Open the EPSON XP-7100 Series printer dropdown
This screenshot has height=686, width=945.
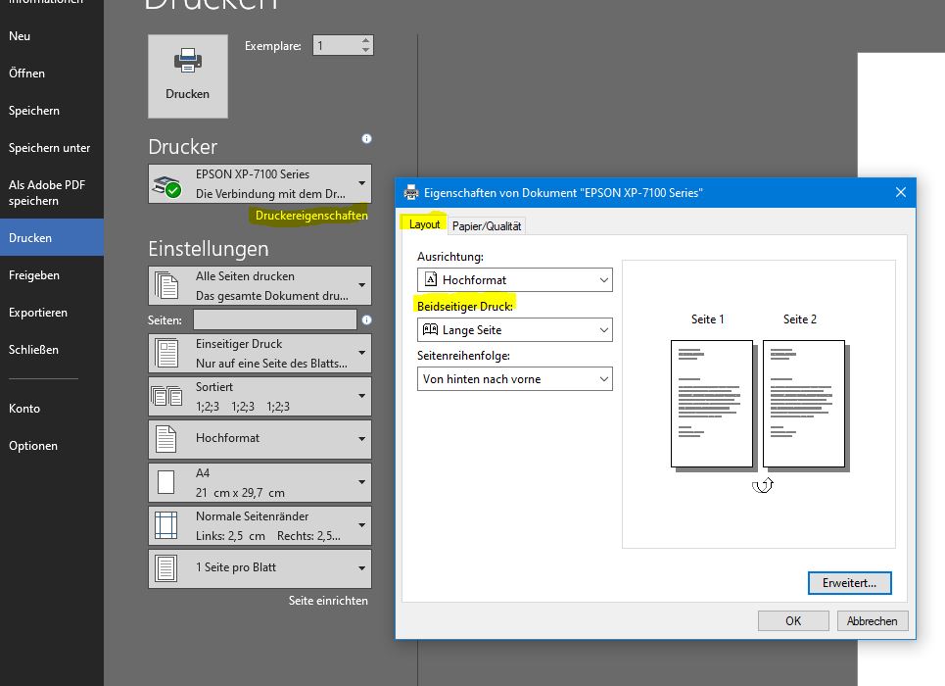coord(260,183)
